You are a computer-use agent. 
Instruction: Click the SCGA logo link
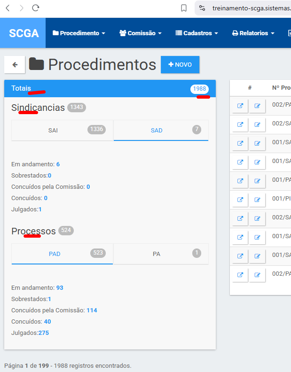coord(24,33)
